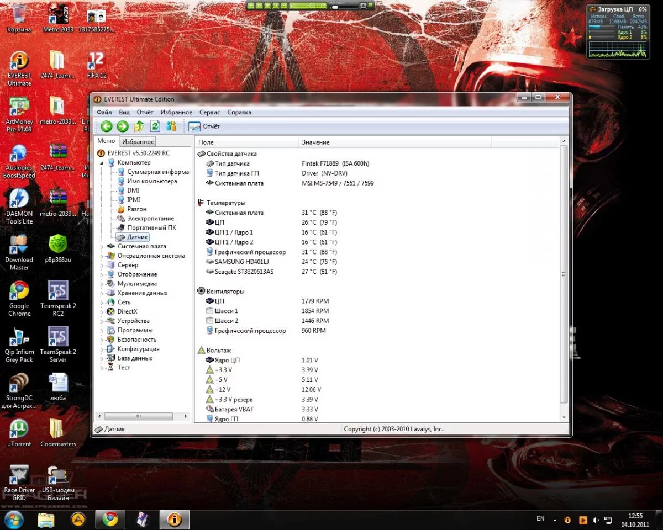This screenshot has height=530, width=663.
Task: Expand the Мультимедиа tree node
Action: tap(102, 284)
